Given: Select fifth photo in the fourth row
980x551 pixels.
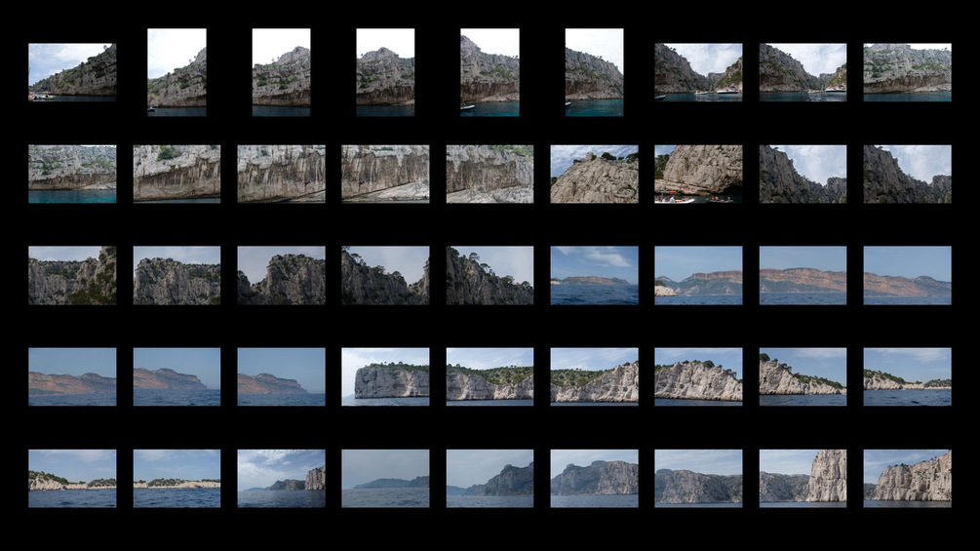Looking at the screenshot, I should 490,377.
